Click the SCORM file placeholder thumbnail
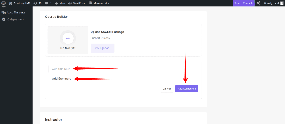 click(68, 38)
